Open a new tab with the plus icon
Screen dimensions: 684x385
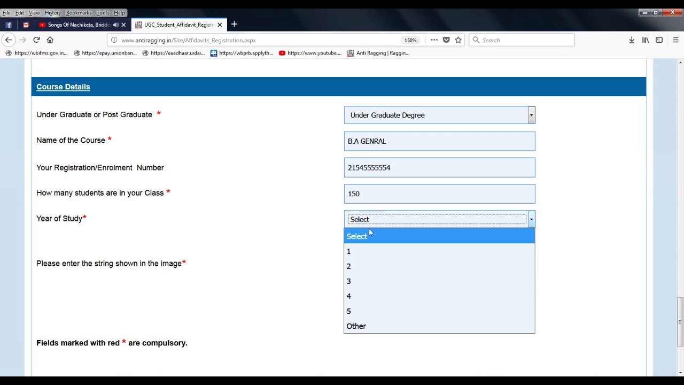tap(234, 25)
